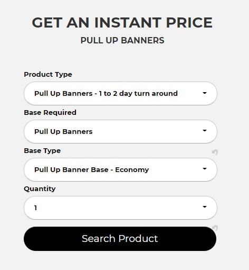Click the Base Type field label
This screenshot has width=249, height=270.
pos(42,151)
